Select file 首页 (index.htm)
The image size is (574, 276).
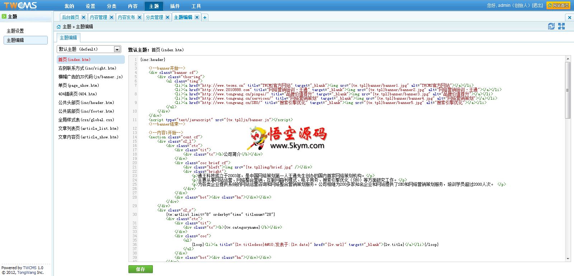[91, 60]
